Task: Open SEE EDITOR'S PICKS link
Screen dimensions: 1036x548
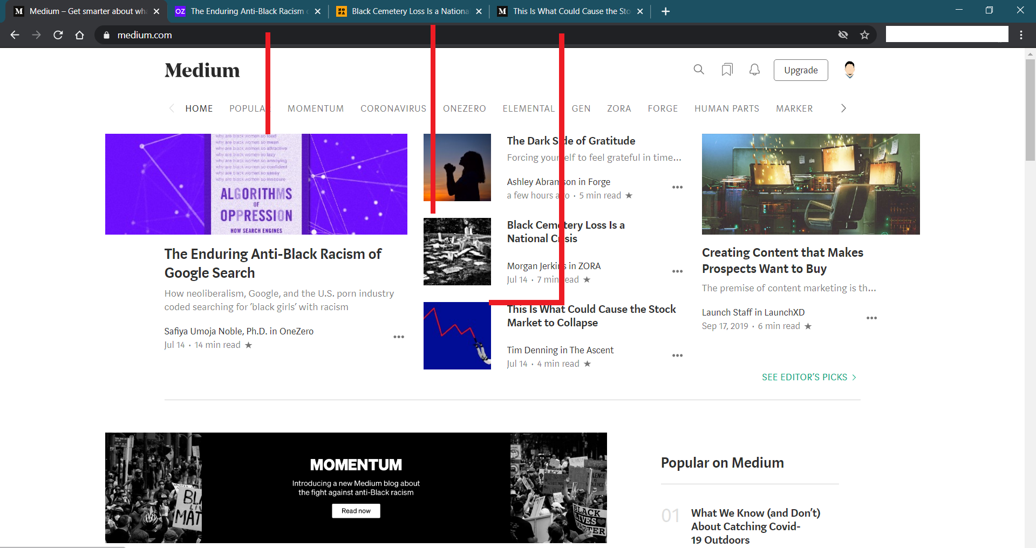Action: [x=809, y=377]
